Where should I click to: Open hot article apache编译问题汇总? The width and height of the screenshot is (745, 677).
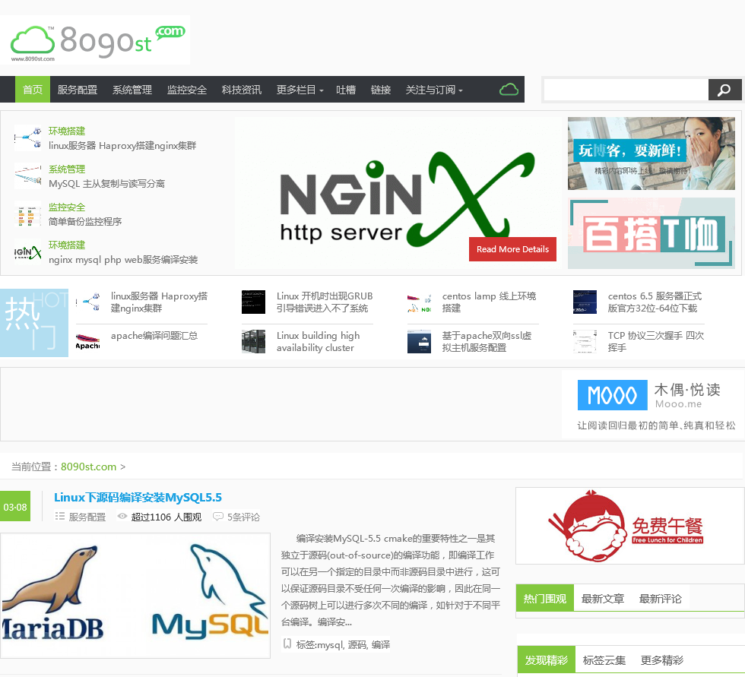coord(154,336)
